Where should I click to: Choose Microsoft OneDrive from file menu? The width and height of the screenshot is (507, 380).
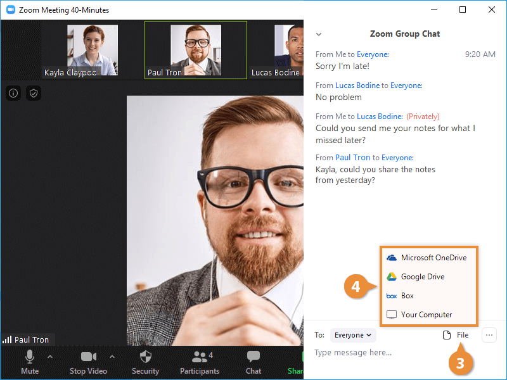[x=429, y=258]
